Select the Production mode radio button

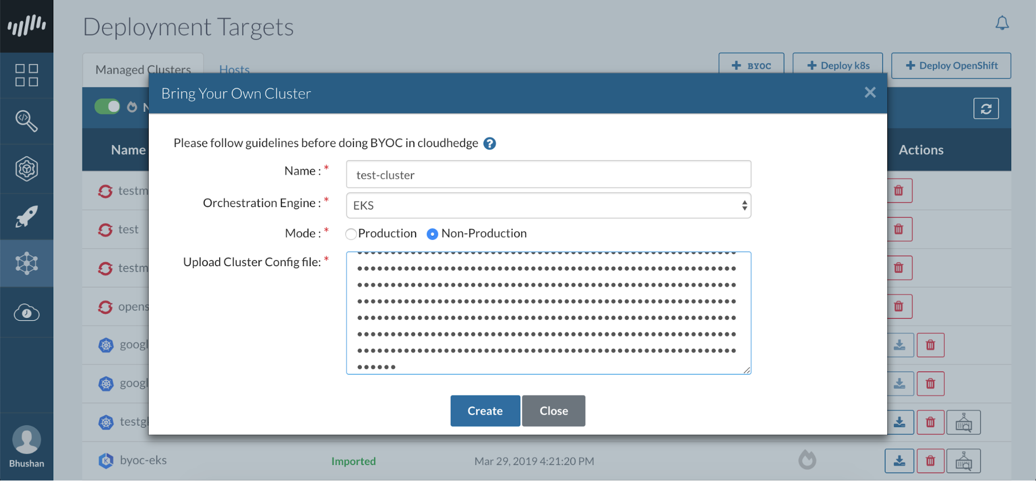351,234
